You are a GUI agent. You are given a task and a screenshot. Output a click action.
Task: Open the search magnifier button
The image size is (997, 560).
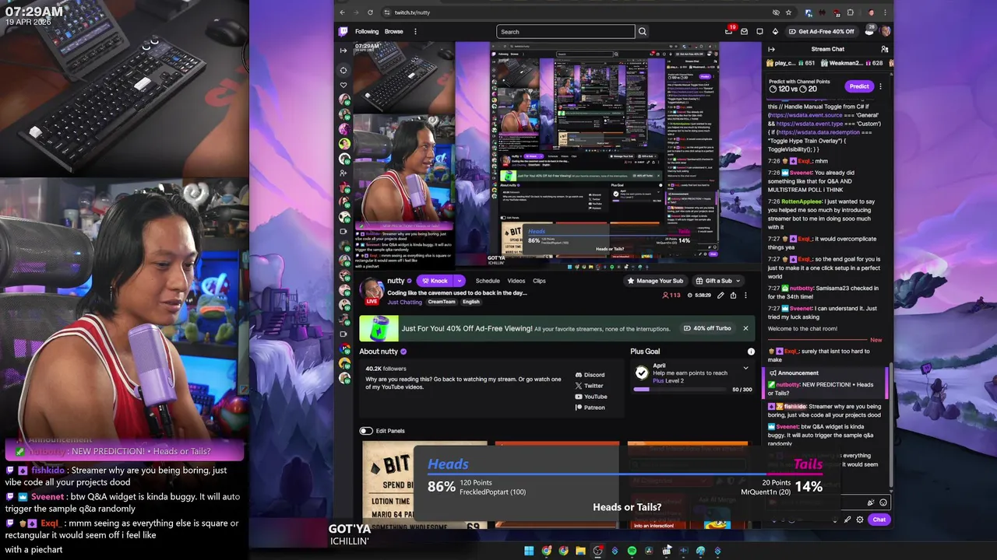(x=643, y=32)
